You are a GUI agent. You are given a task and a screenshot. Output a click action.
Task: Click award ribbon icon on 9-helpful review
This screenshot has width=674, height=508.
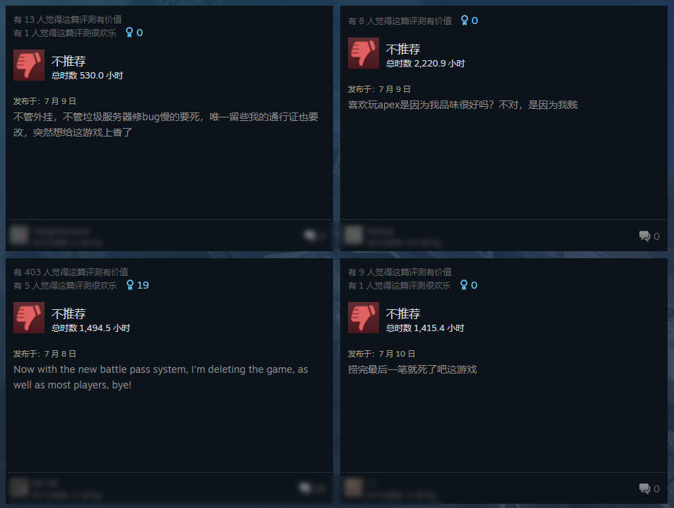tap(463, 285)
